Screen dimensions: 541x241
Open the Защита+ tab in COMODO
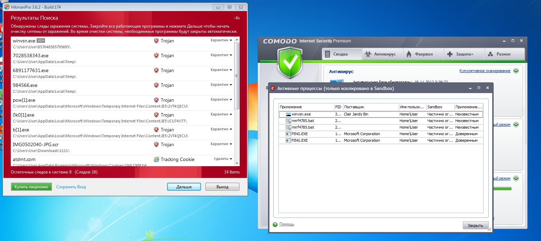point(464,54)
